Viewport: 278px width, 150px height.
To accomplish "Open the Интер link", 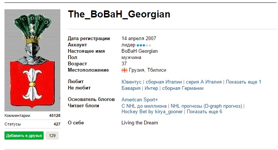I will 151,88.
